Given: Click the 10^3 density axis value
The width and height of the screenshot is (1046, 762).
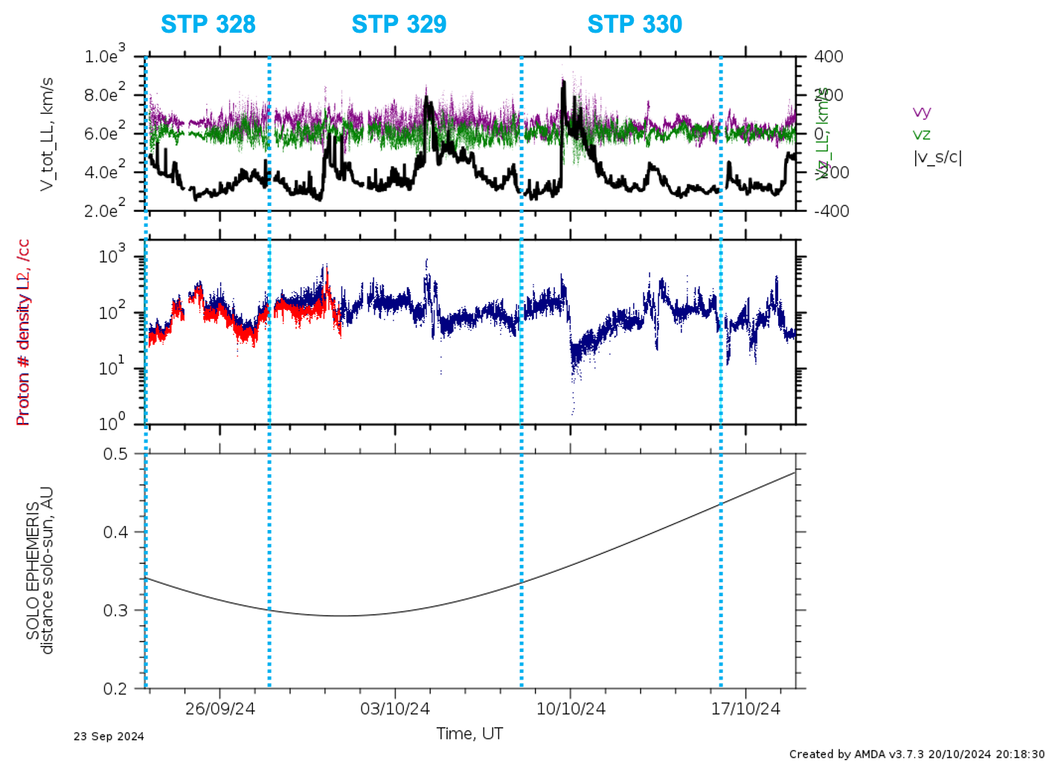Looking at the screenshot, I should coord(112,255).
